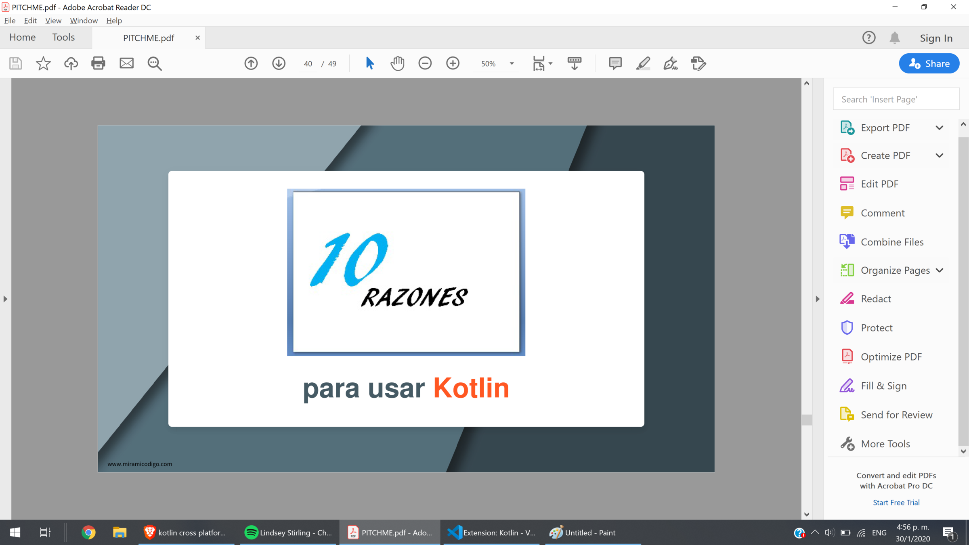Open the Redact tool in sidebar
This screenshot has width=969, height=545.
point(875,299)
